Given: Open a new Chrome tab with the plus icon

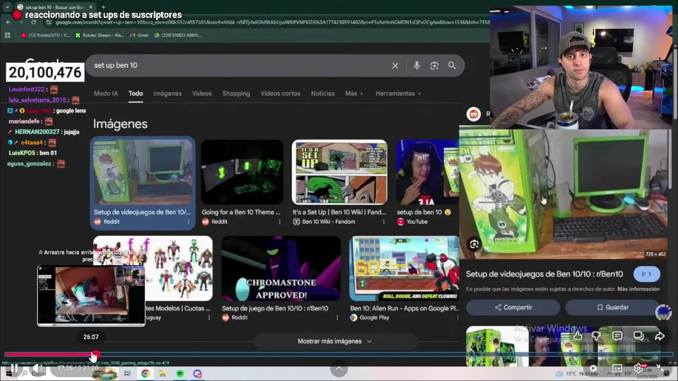Looking at the screenshot, I should [103, 7].
